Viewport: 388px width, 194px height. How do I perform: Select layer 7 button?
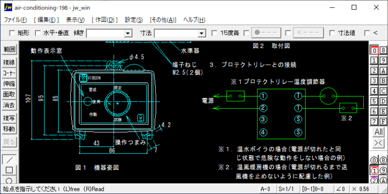[x=374, y=121]
